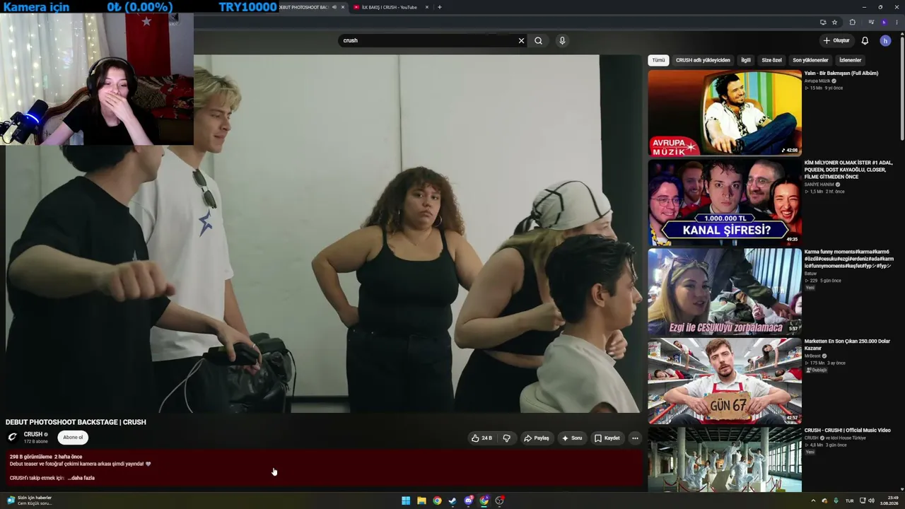905x509 pixels.
Task: Open CRUSH - CRUSH! | Official Music Video title
Action: click(x=848, y=431)
